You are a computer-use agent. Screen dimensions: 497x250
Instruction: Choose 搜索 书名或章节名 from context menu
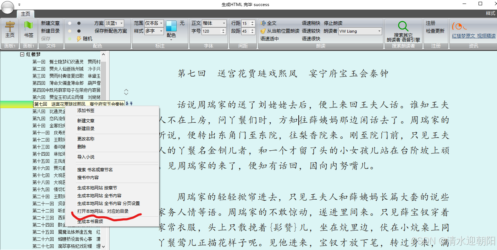click(95, 170)
